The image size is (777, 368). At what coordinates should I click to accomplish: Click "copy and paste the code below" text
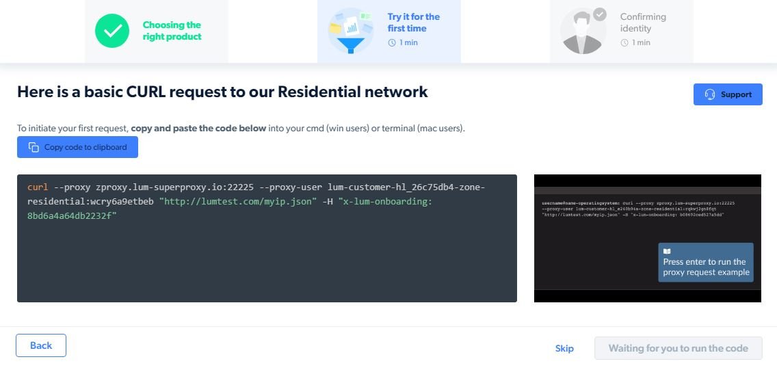pyautogui.click(x=198, y=129)
